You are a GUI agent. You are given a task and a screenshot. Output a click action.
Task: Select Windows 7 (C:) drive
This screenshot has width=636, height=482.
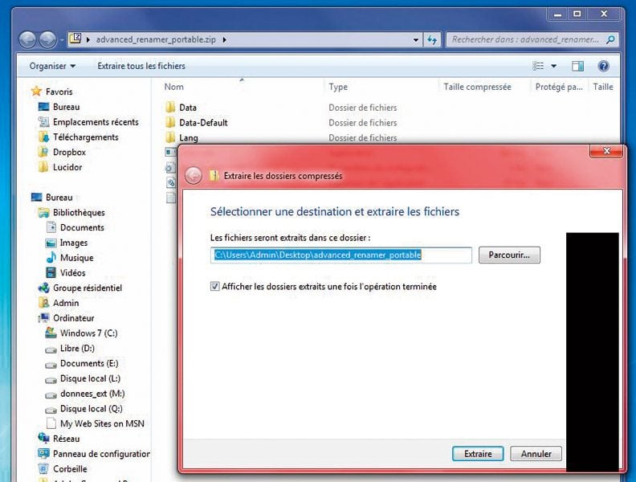(88, 333)
